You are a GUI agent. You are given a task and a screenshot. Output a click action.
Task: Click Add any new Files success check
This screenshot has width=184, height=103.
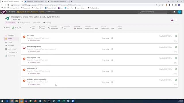[x=176, y=58]
